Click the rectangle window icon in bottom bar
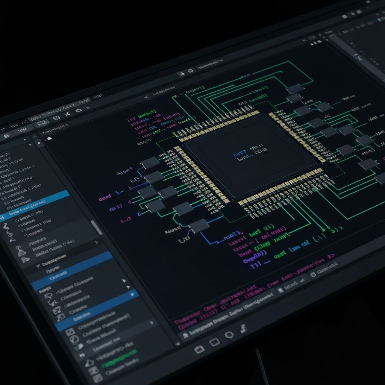The image size is (385, 385). pos(214,342)
